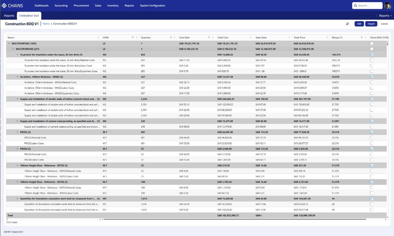Toggle Client BOQ checkbox for PRC04 (2)
The height and width of the screenshot is (236, 394).
[371, 149]
